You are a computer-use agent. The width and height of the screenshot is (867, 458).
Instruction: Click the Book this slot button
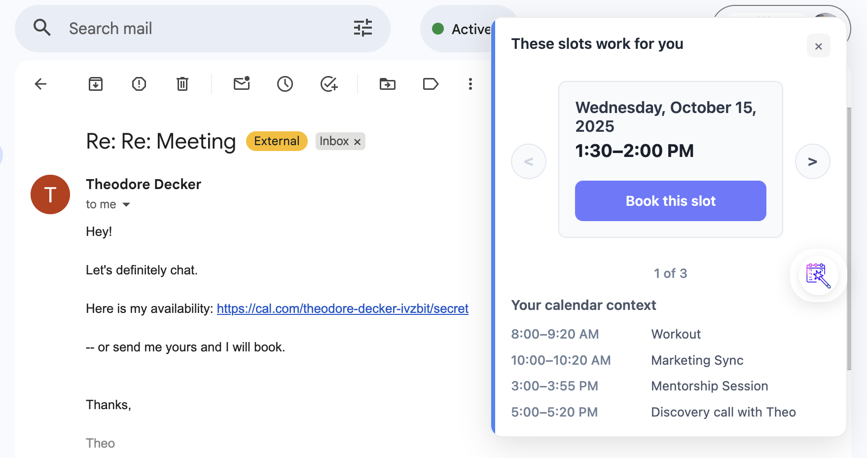tap(670, 201)
